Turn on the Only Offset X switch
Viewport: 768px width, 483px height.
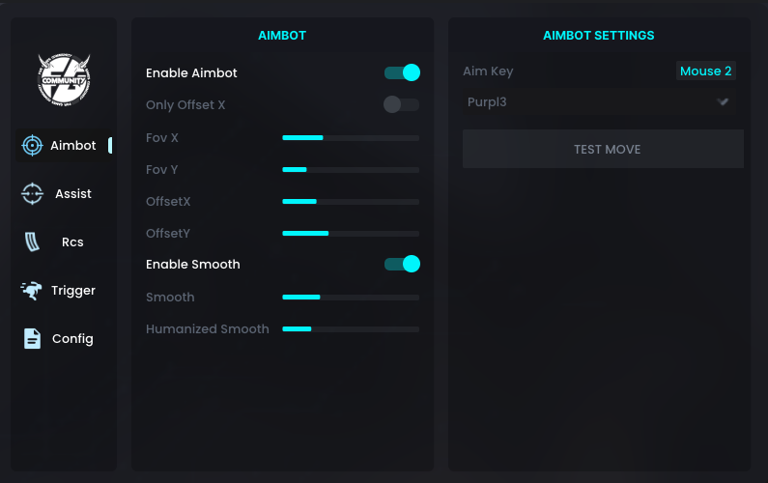(402, 104)
